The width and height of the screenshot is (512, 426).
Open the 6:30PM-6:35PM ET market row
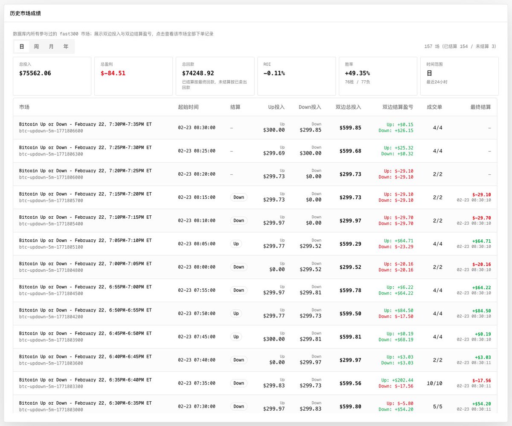255,404
